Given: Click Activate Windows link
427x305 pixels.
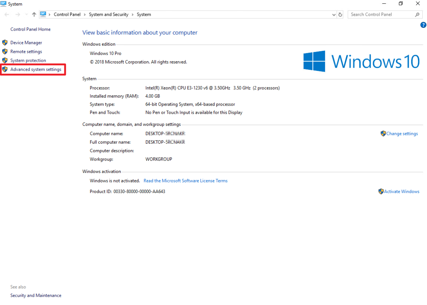Looking at the screenshot, I should [x=402, y=192].
